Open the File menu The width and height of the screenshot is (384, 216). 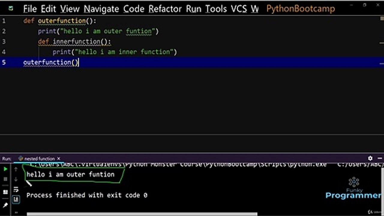pos(30,9)
